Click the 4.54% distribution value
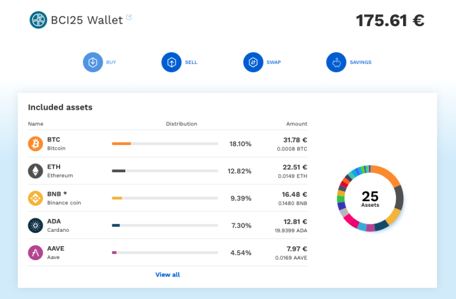The image size is (456, 299). [x=241, y=253]
